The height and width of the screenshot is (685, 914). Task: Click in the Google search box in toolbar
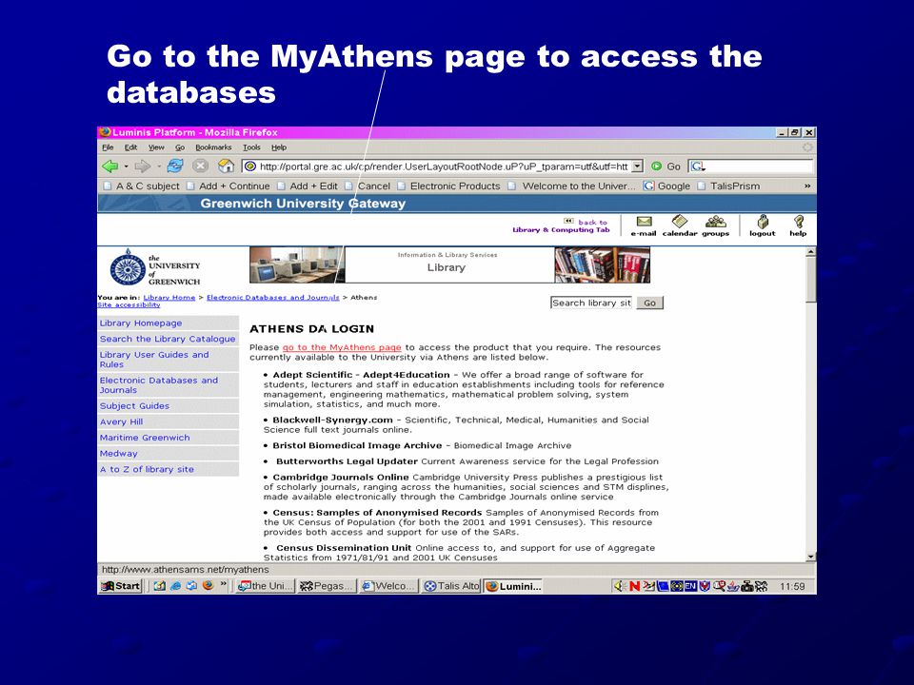click(x=751, y=166)
